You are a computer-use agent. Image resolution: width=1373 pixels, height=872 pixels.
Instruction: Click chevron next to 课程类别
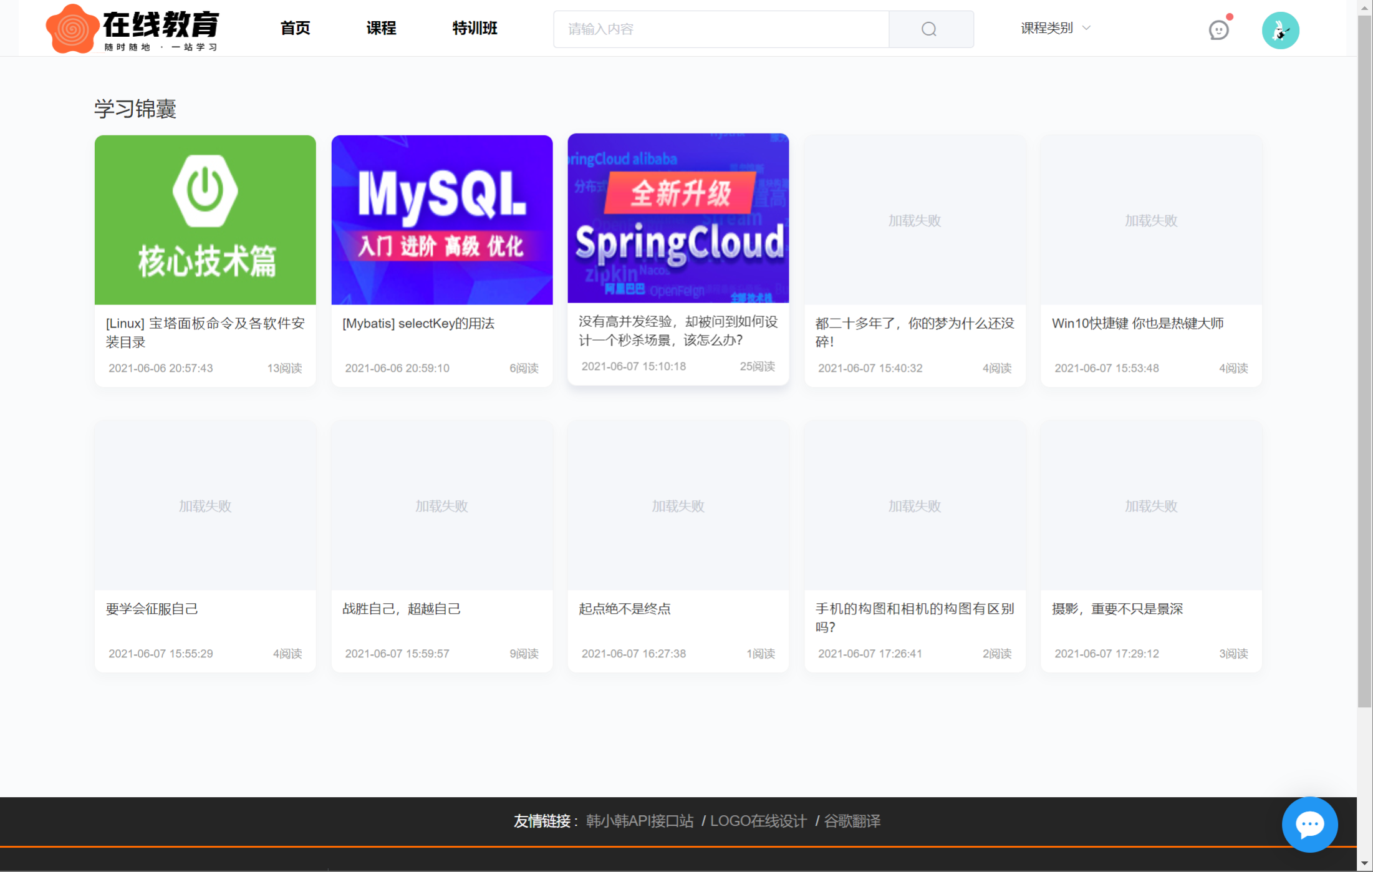1087,28
